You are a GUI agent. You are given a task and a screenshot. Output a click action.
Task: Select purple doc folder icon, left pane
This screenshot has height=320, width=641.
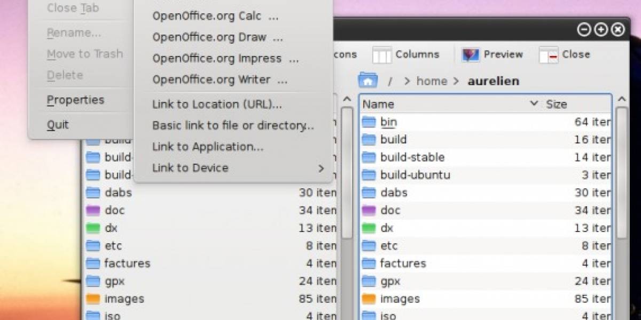(x=93, y=210)
